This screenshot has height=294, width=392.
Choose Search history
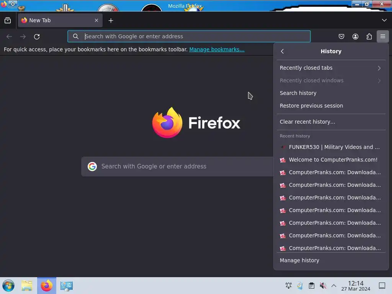tap(331, 93)
